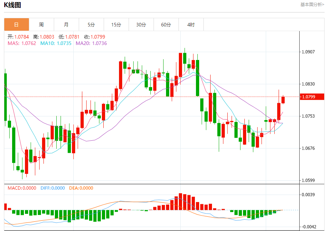The height and width of the screenshot is (231, 326).
Task: Click the K线图 chart title
Action: pyautogui.click(x=12, y=5)
